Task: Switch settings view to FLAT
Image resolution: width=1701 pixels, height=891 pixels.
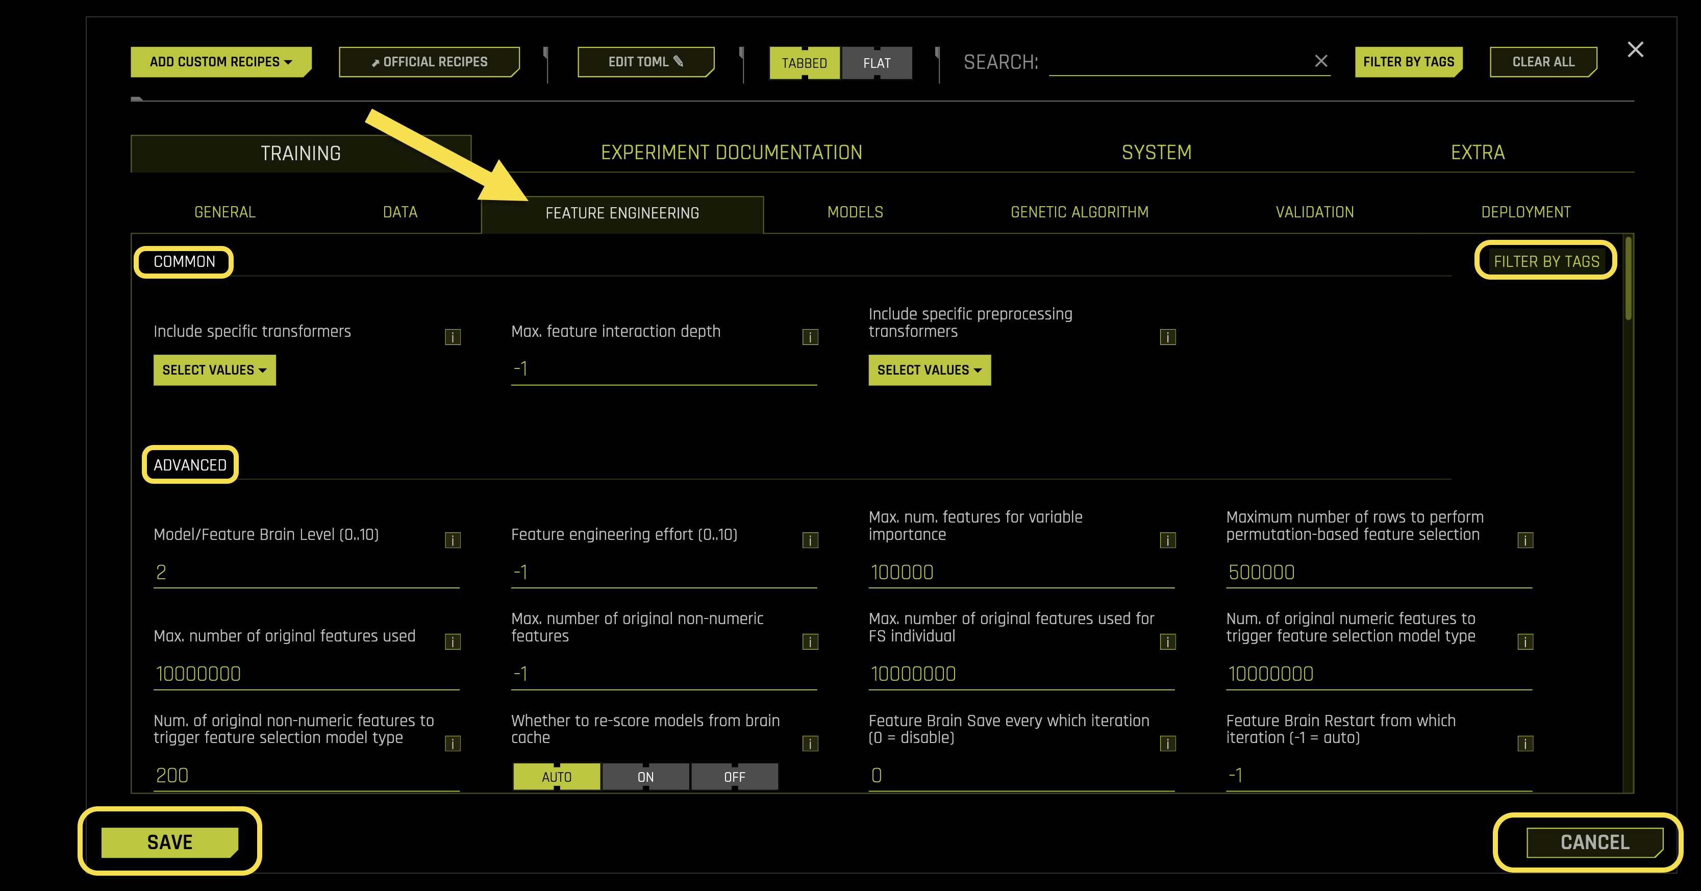Action: tap(877, 63)
